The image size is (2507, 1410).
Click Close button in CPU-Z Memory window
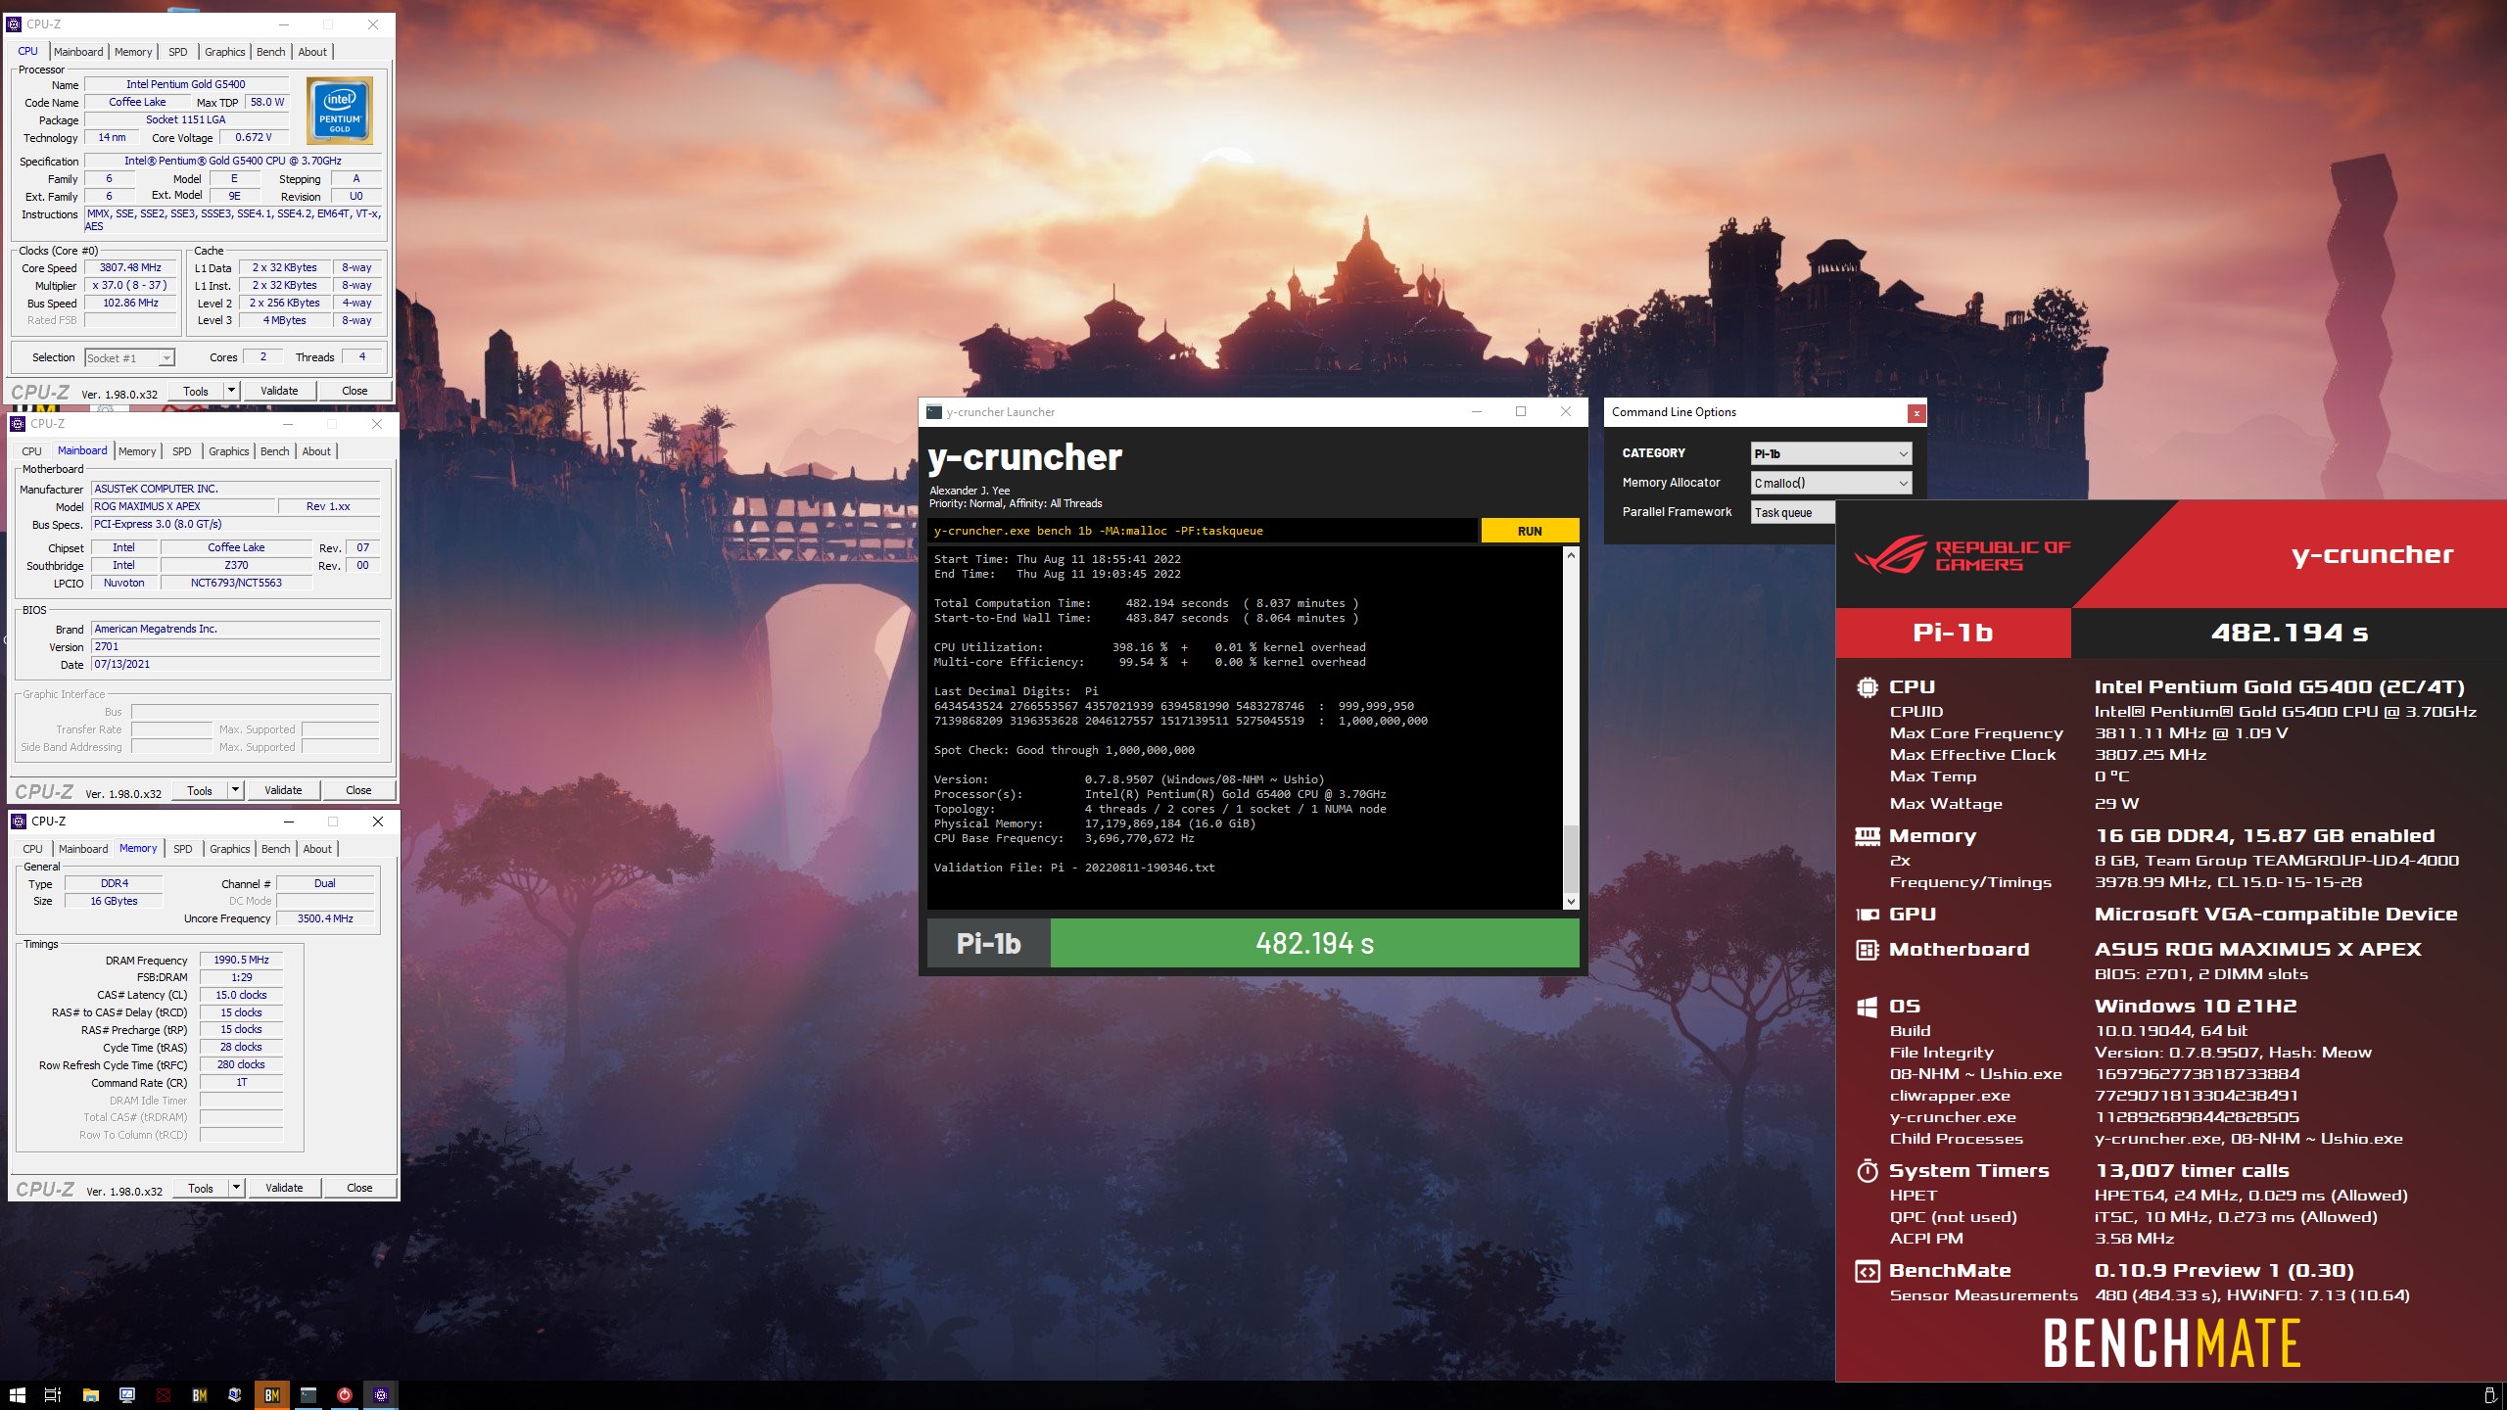359,1188
